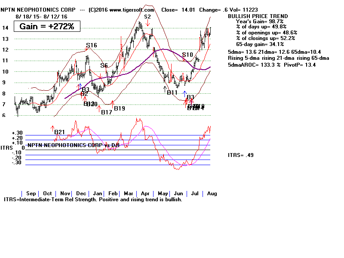Select the Sep month label
Screen dimensions: 344x258
tap(31, 193)
